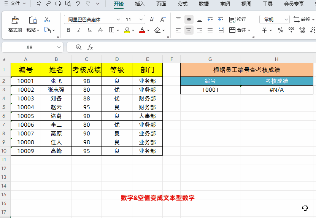Image resolution: width=316 pixels, height=218 pixels.
Task: Apply the red font color A
Action: [142, 30]
